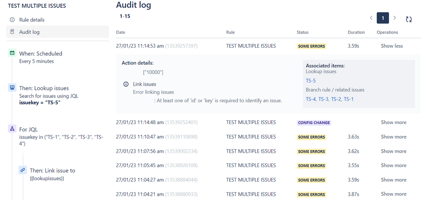Click the issuekey = "TS-5" JQL text
Viewport: 427px width, 200px height.
[x=40, y=102]
